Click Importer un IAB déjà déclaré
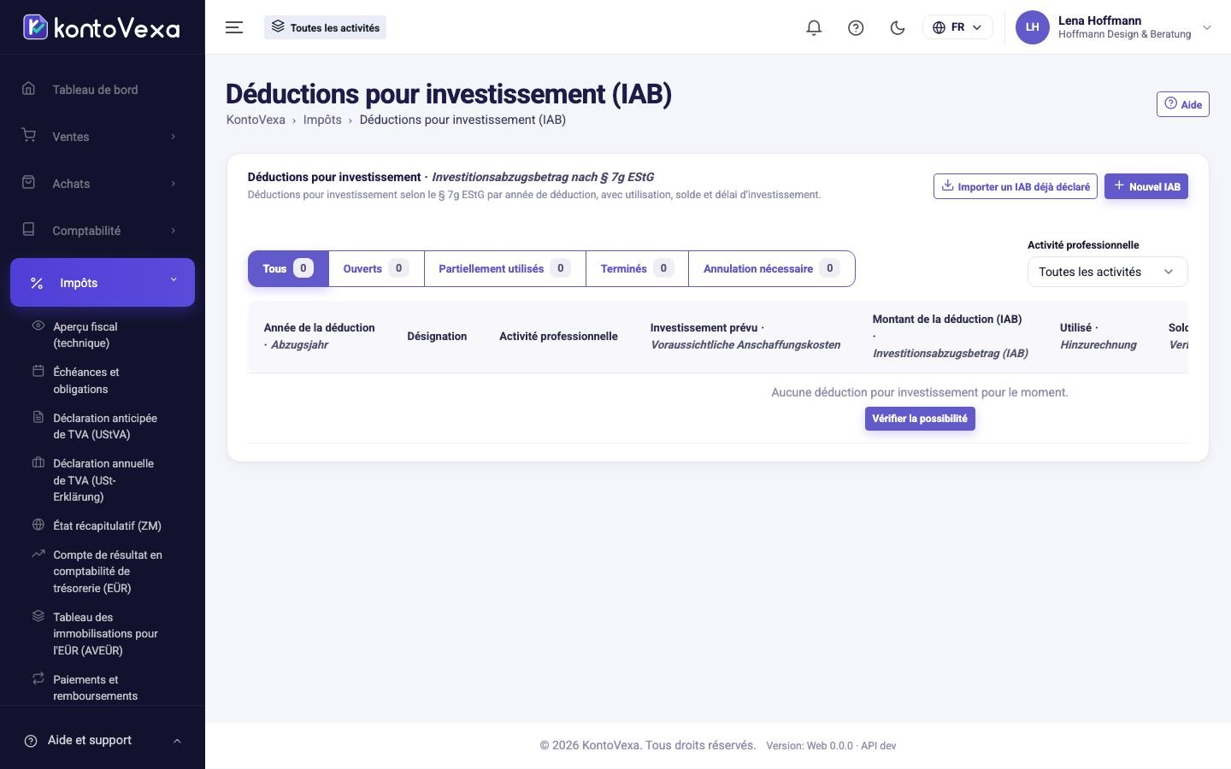Screen dimensions: 1231x769 [x=1015, y=186]
